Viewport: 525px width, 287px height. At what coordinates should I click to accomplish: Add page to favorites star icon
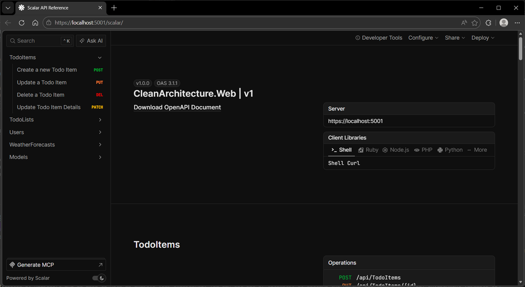click(475, 23)
